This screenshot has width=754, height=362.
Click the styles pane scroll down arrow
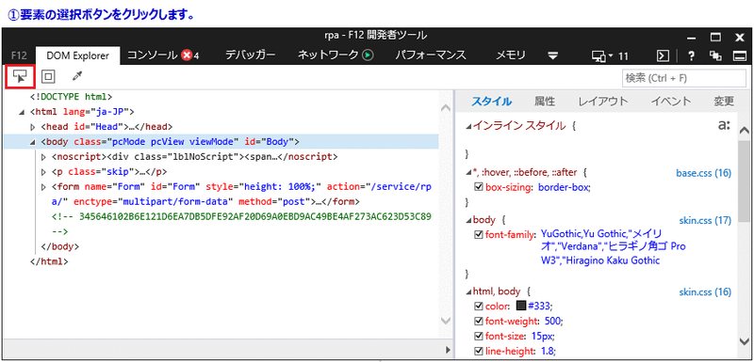pos(744,341)
